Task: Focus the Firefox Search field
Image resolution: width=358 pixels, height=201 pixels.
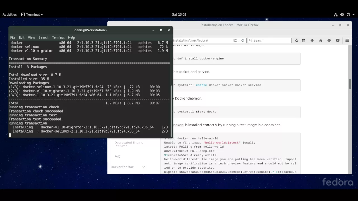Action: click(x=270, y=40)
